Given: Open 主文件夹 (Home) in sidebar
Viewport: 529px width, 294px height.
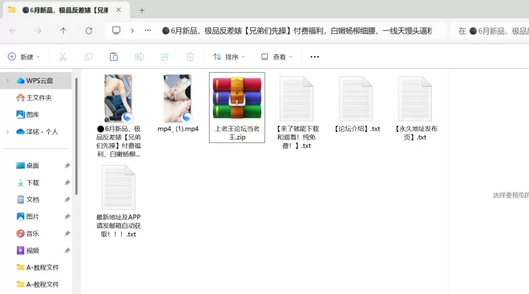Looking at the screenshot, I should (x=34, y=97).
